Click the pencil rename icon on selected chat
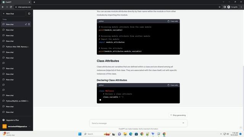The image size is (244, 137). coord(26,24)
